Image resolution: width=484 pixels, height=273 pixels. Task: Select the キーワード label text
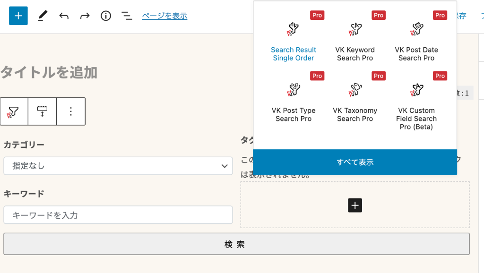[24, 194]
